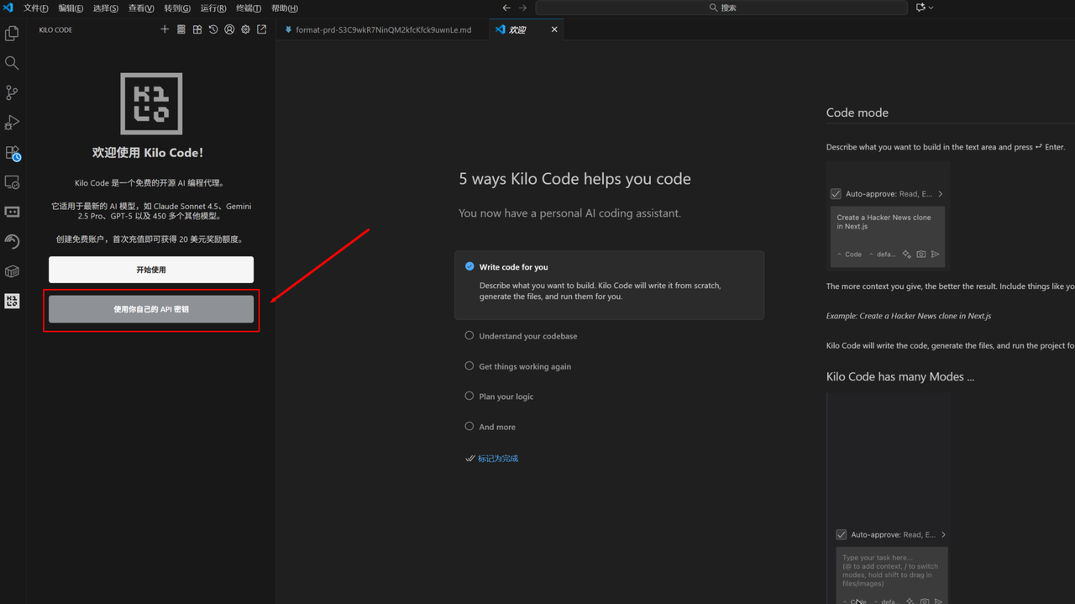
Task: Click the circular swirl icon in activity bar
Action: [x=12, y=242]
